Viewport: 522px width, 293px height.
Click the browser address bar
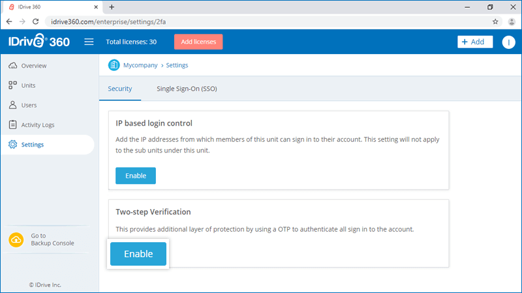pos(266,21)
